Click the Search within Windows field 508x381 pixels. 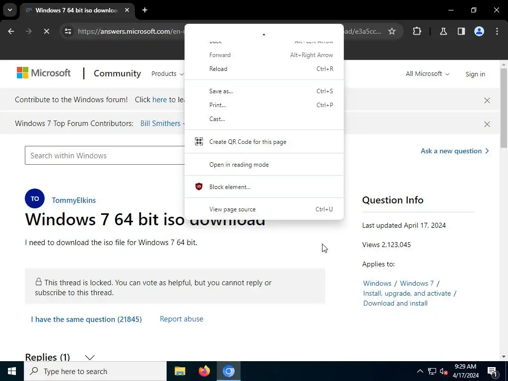click(x=105, y=155)
